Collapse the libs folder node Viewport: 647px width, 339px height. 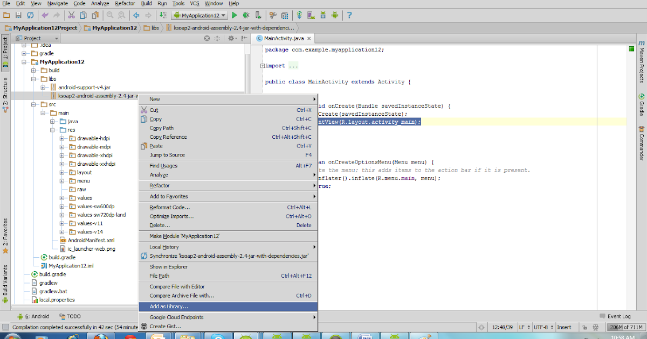(x=33, y=79)
